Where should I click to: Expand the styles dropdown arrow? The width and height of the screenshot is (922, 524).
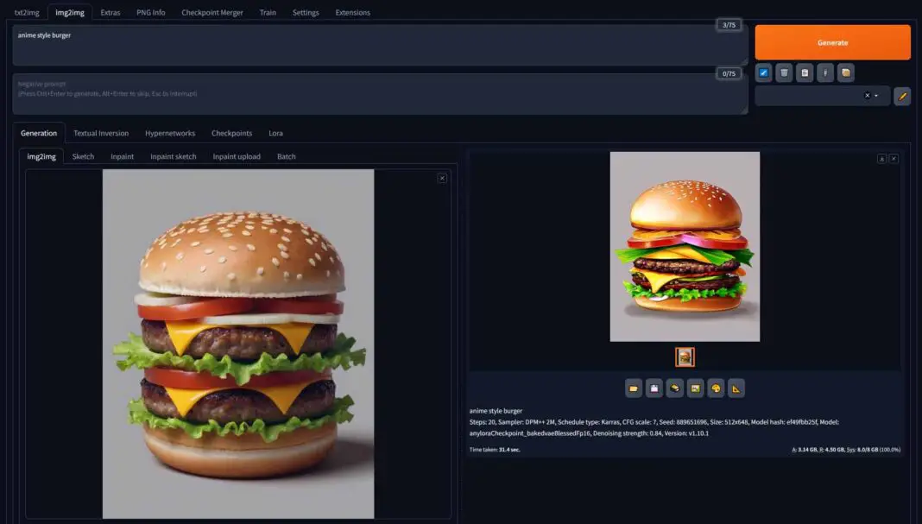pos(876,96)
